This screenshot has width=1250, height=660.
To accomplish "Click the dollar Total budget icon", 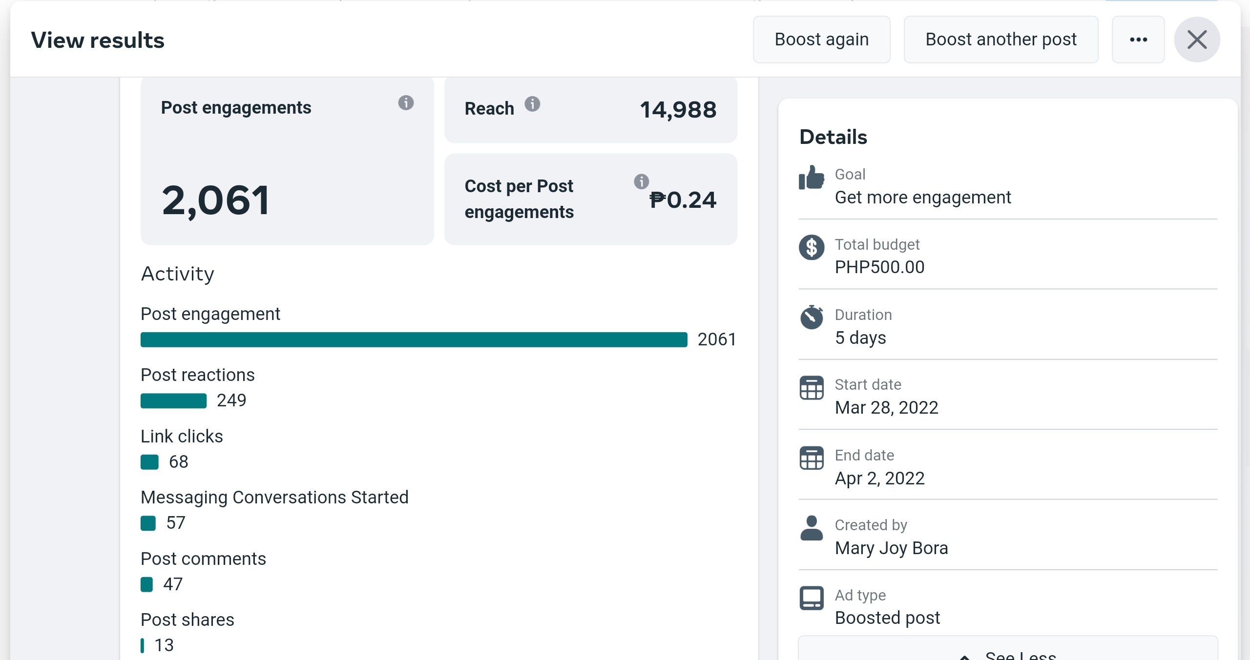I will coord(812,247).
